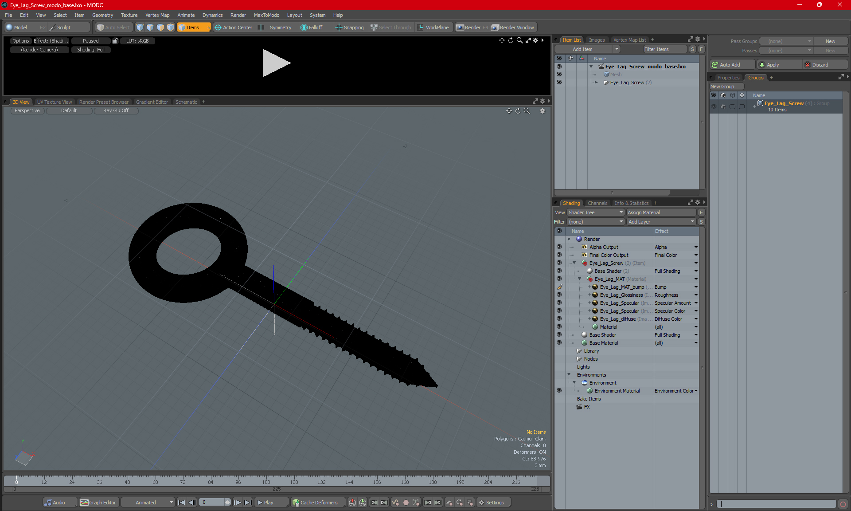Click the Perspective view button

click(x=27, y=111)
